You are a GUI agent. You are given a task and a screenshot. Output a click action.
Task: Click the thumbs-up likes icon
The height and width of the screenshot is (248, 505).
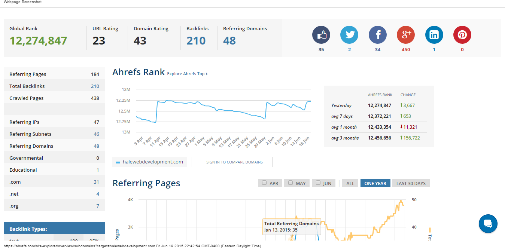tap(321, 35)
